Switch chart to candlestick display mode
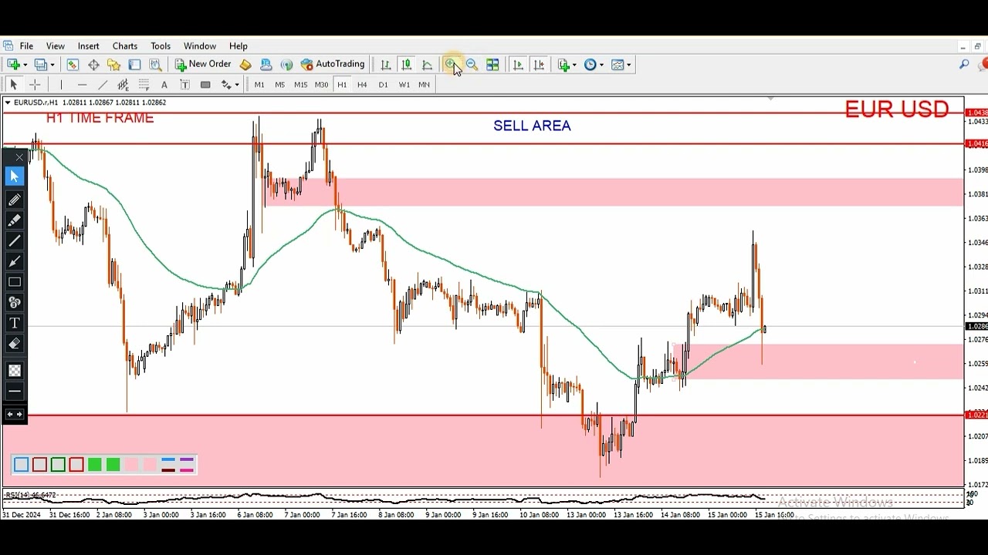The width and height of the screenshot is (988, 555). click(x=406, y=66)
